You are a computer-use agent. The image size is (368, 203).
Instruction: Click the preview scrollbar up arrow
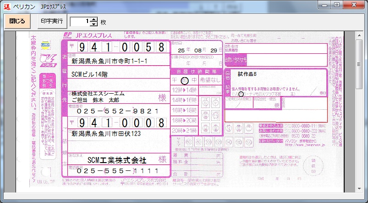[359, 35]
